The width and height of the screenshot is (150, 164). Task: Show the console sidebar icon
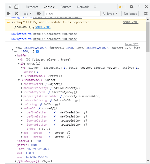pyautogui.click(x=9, y=13)
